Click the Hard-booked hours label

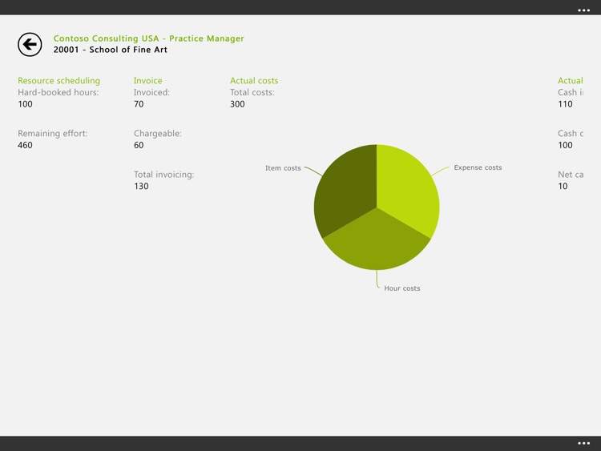(x=58, y=92)
